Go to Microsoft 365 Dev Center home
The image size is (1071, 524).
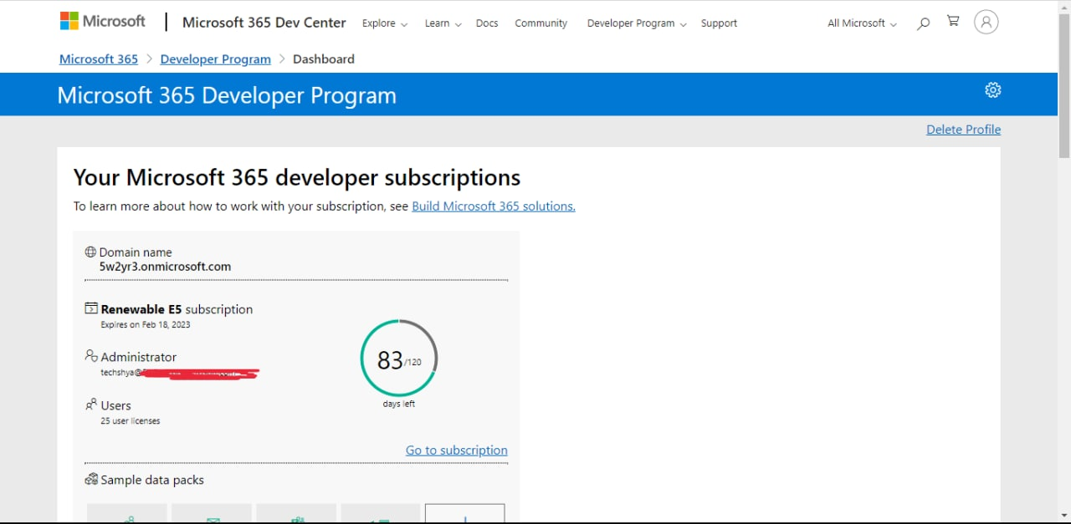(x=264, y=23)
